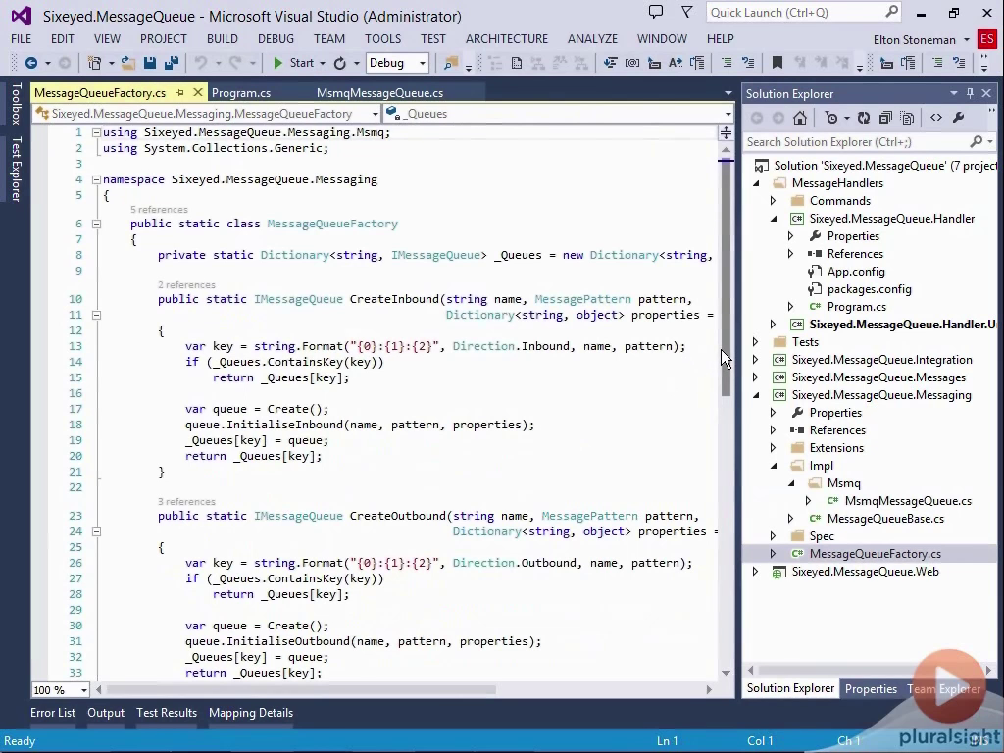This screenshot has height=753, width=1004.
Task: Click the '5 references' CodeLens link
Action: pyautogui.click(x=159, y=210)
